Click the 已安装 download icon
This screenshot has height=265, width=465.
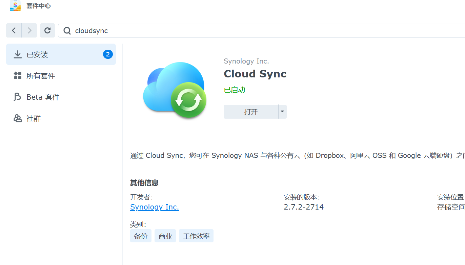(x=18, y=54)
